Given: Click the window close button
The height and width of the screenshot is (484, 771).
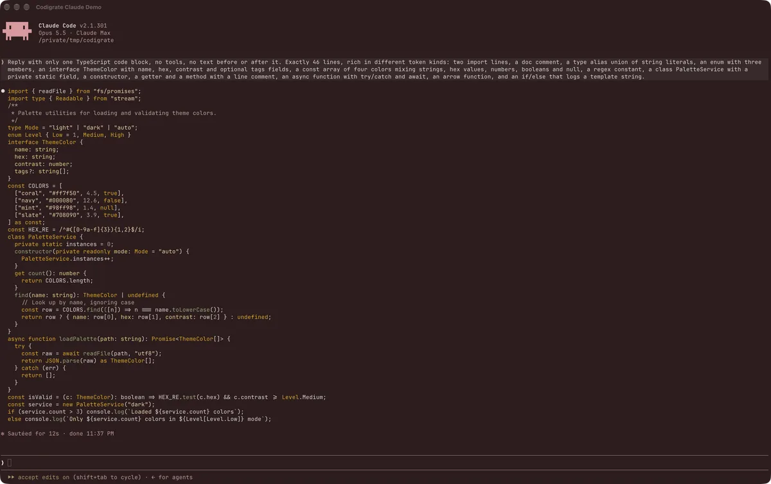Looking at the screenshot, I should (x=7, y=7).
